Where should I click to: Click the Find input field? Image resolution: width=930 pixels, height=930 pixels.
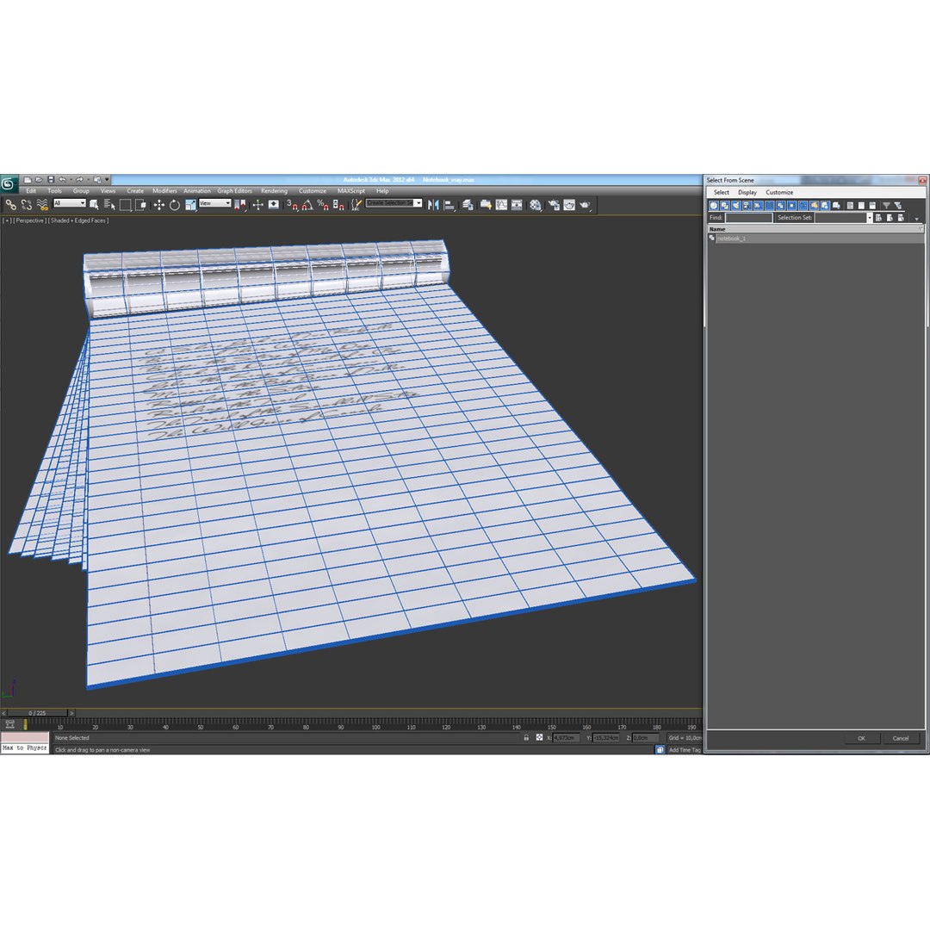(x=748, y=218)
